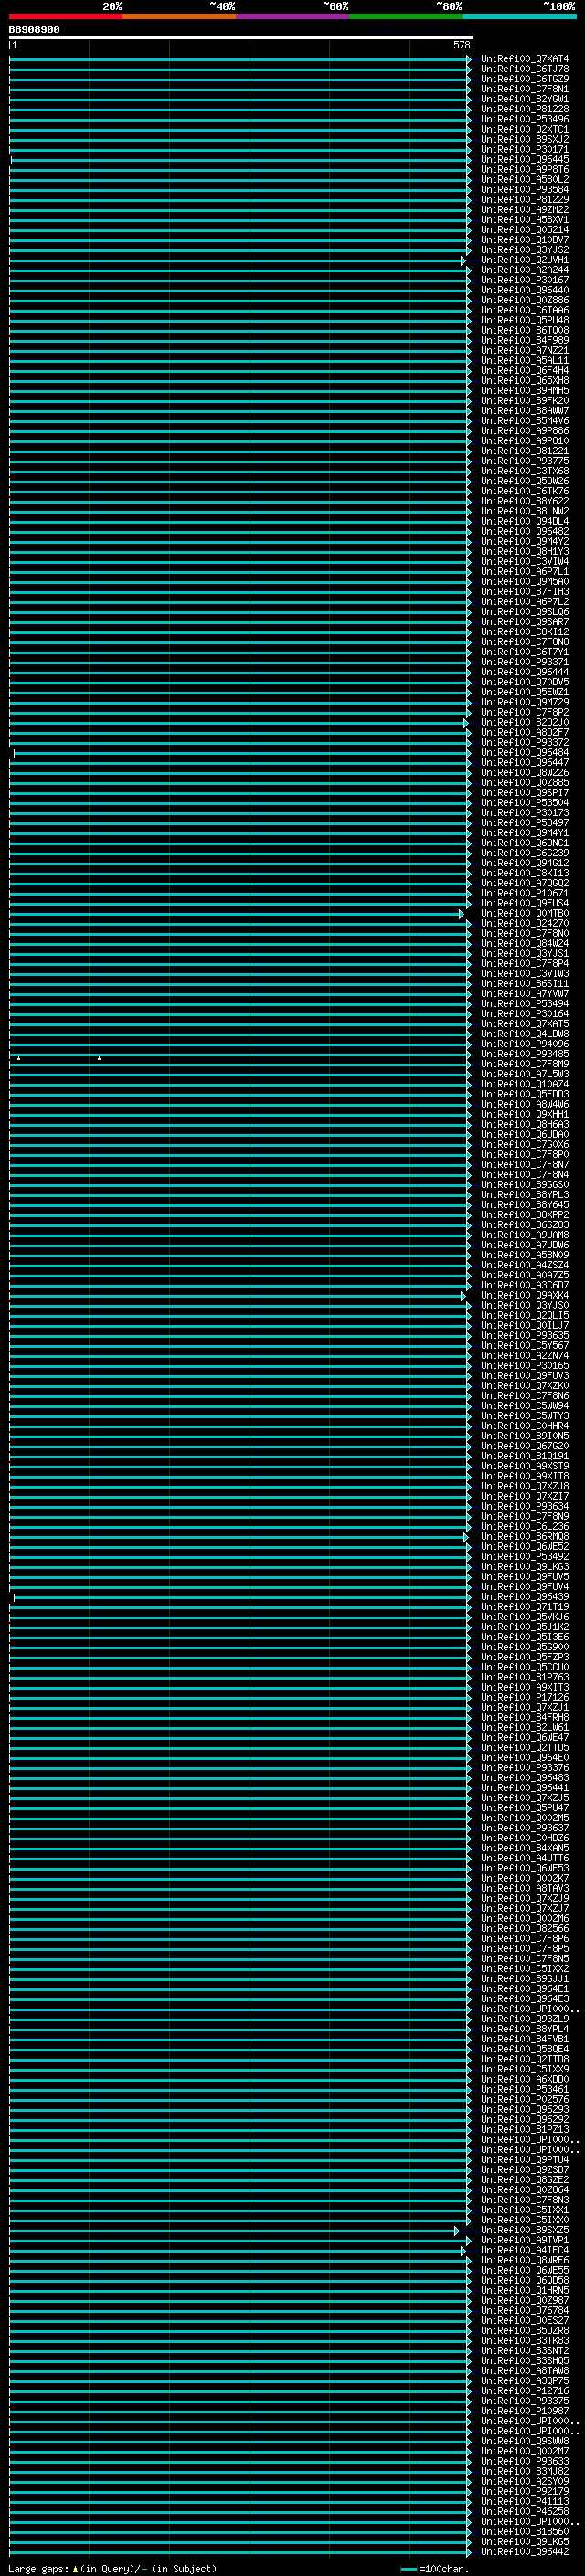The height and width of the screenshot is (2576, 585).
Task: Select the UniRef100_Q05214 hit label
Action: click(525, 229)
